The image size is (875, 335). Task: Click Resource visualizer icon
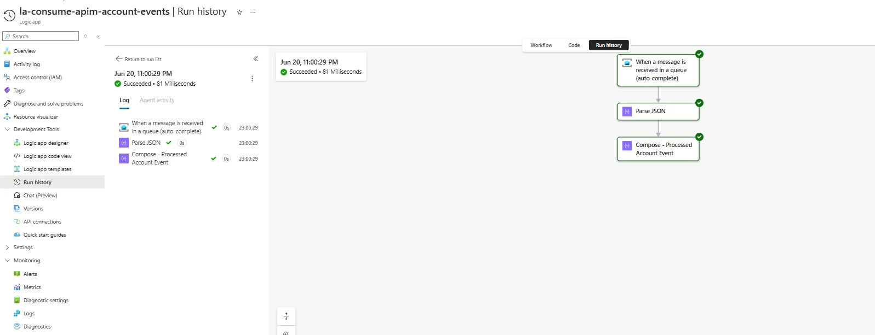click(7, 116)
